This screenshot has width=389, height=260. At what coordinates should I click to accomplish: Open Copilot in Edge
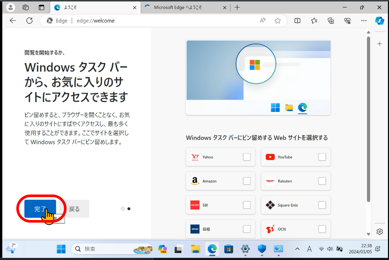pos(380,21)
